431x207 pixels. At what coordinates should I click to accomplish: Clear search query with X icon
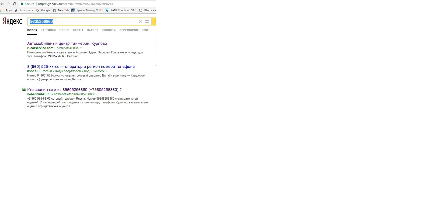140,21
